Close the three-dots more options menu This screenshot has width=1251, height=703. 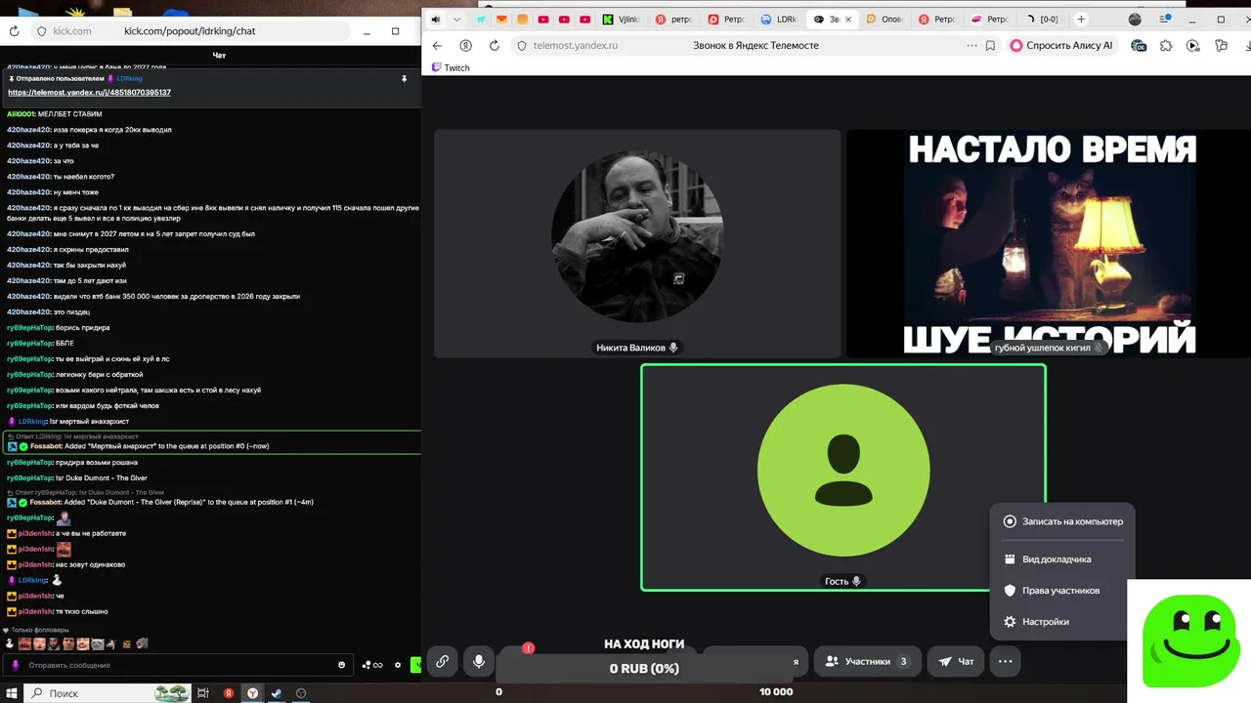(x=1005, y=661)
